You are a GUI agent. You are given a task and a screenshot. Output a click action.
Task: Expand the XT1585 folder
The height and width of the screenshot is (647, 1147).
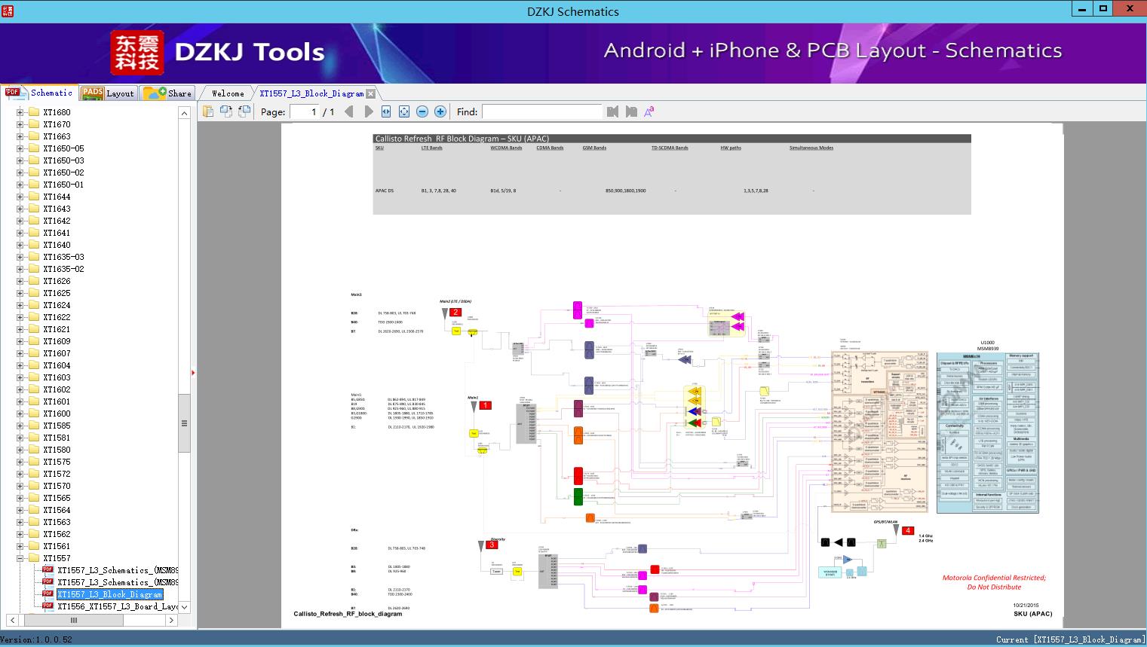tap(20, 426)
